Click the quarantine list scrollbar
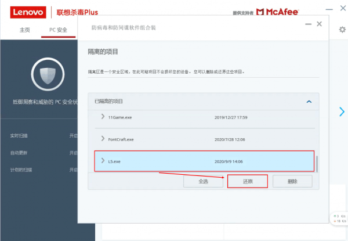 click(x=317, y=164)
